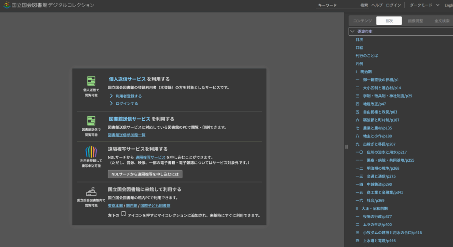This screenshot has height=247, width=453.
Task: Collapse the 砺波市史 table of contents tree
Action: tap(353, 31)
